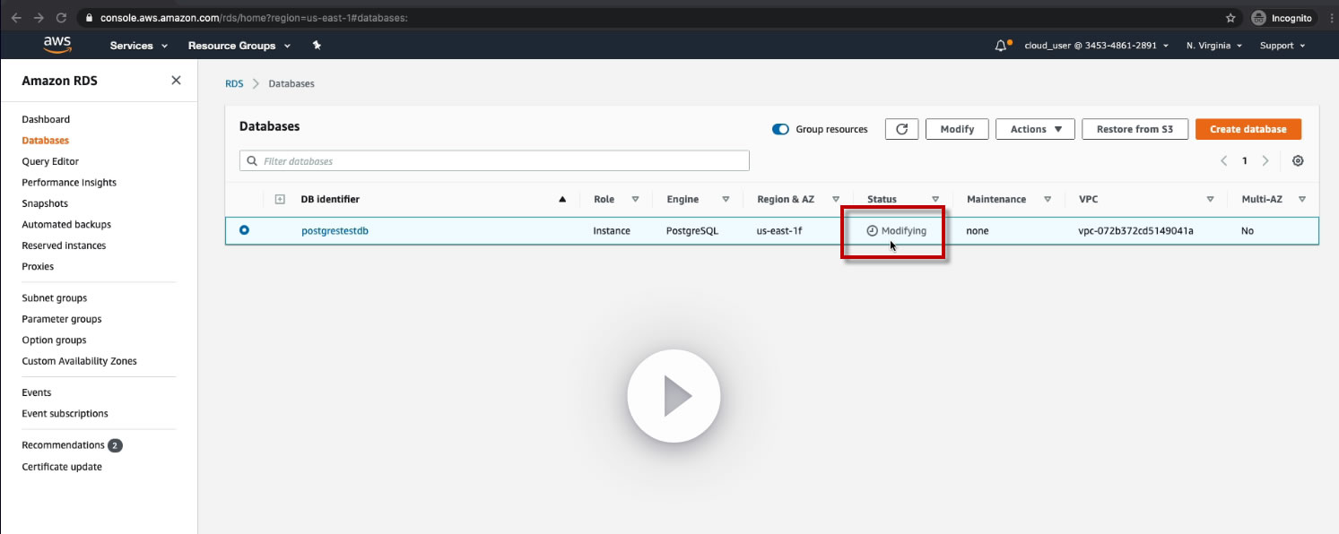This screenshot has height=534, width=1339.
Task: Open the notifications bell icon
Action: pyautogui.click(x=1002, y=46)
